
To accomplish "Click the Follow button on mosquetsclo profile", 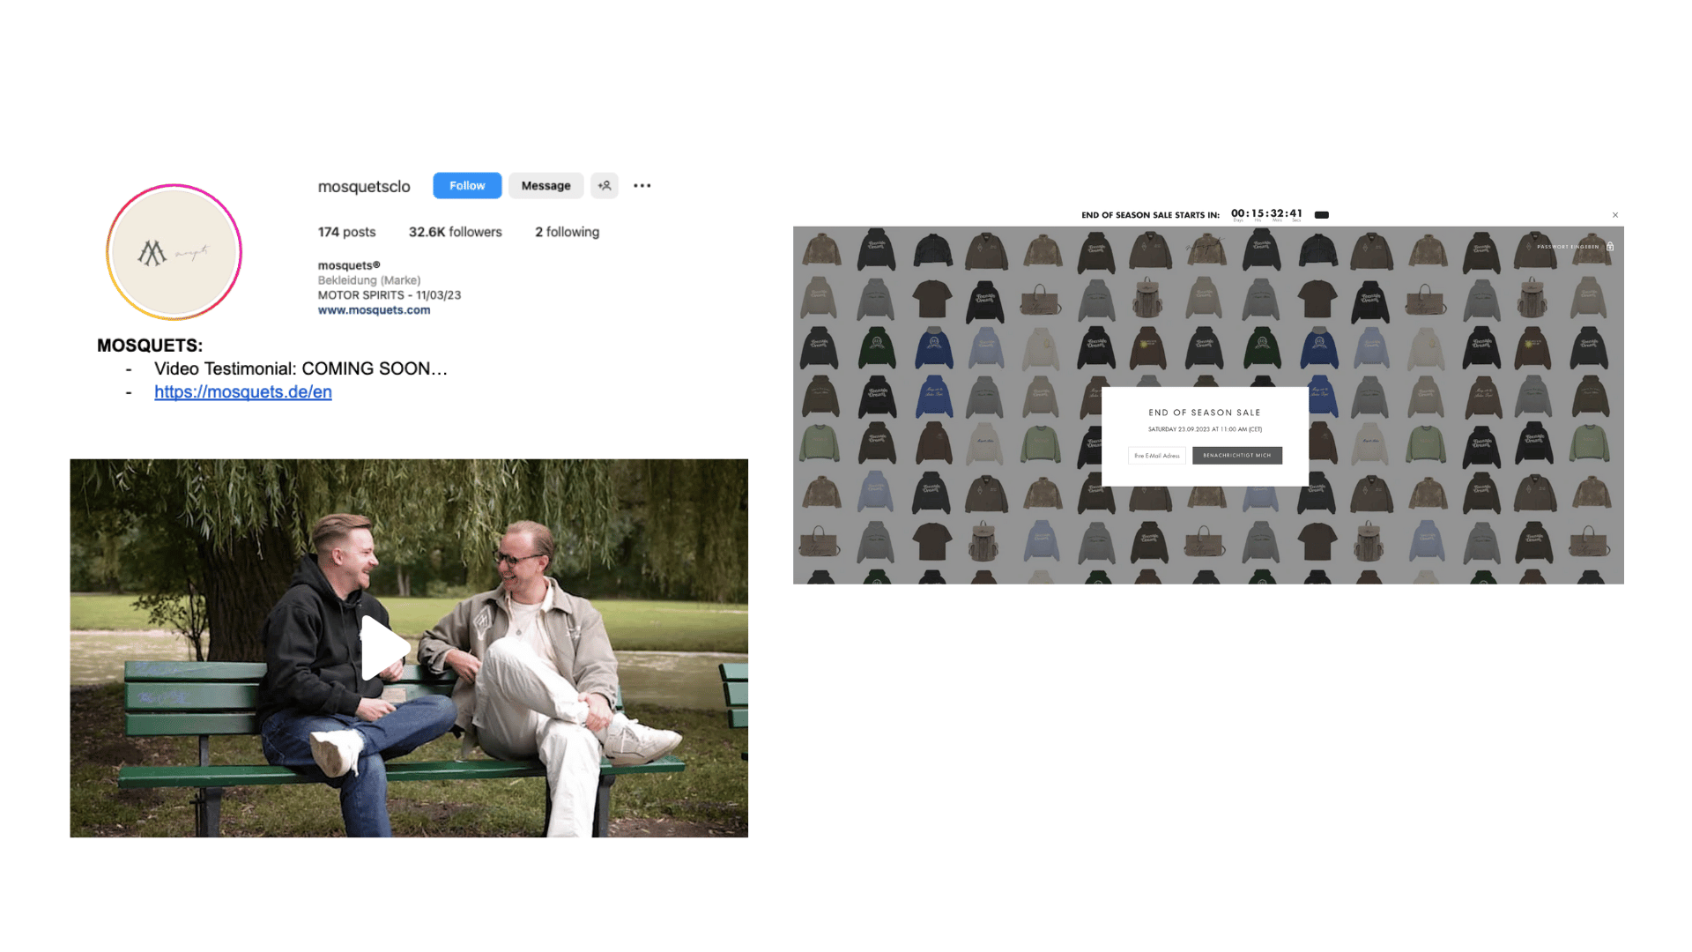I will click(467, 186).
